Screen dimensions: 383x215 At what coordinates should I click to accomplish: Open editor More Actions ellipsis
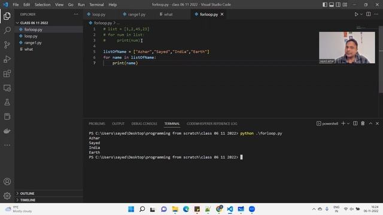click(376, 14)
